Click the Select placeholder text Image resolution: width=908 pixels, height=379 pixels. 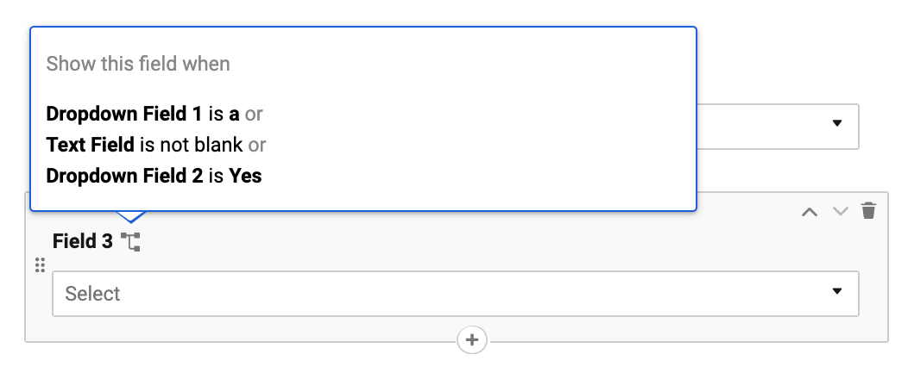92,294
